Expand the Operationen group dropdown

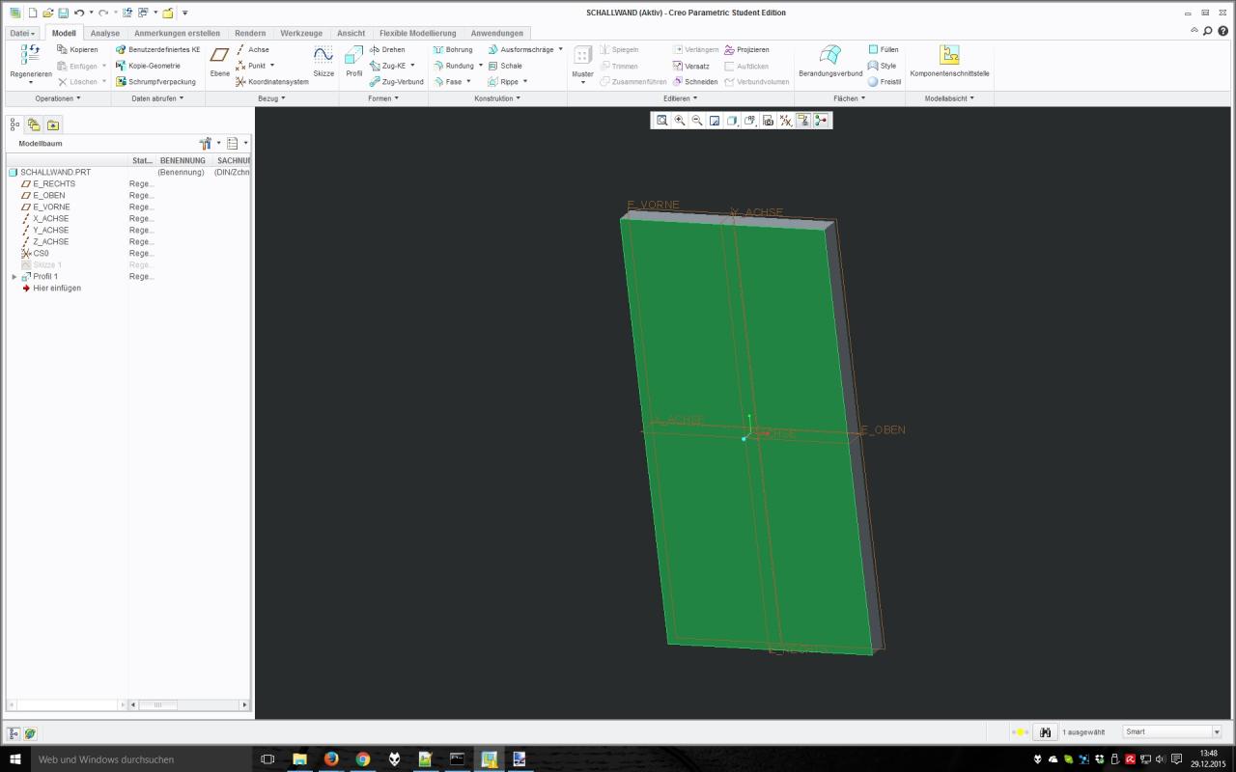click(58, 98)
